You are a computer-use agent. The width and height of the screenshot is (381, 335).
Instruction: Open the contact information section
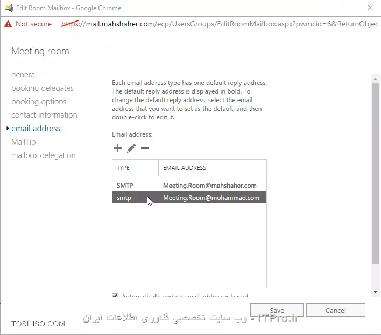coord(44,115)
